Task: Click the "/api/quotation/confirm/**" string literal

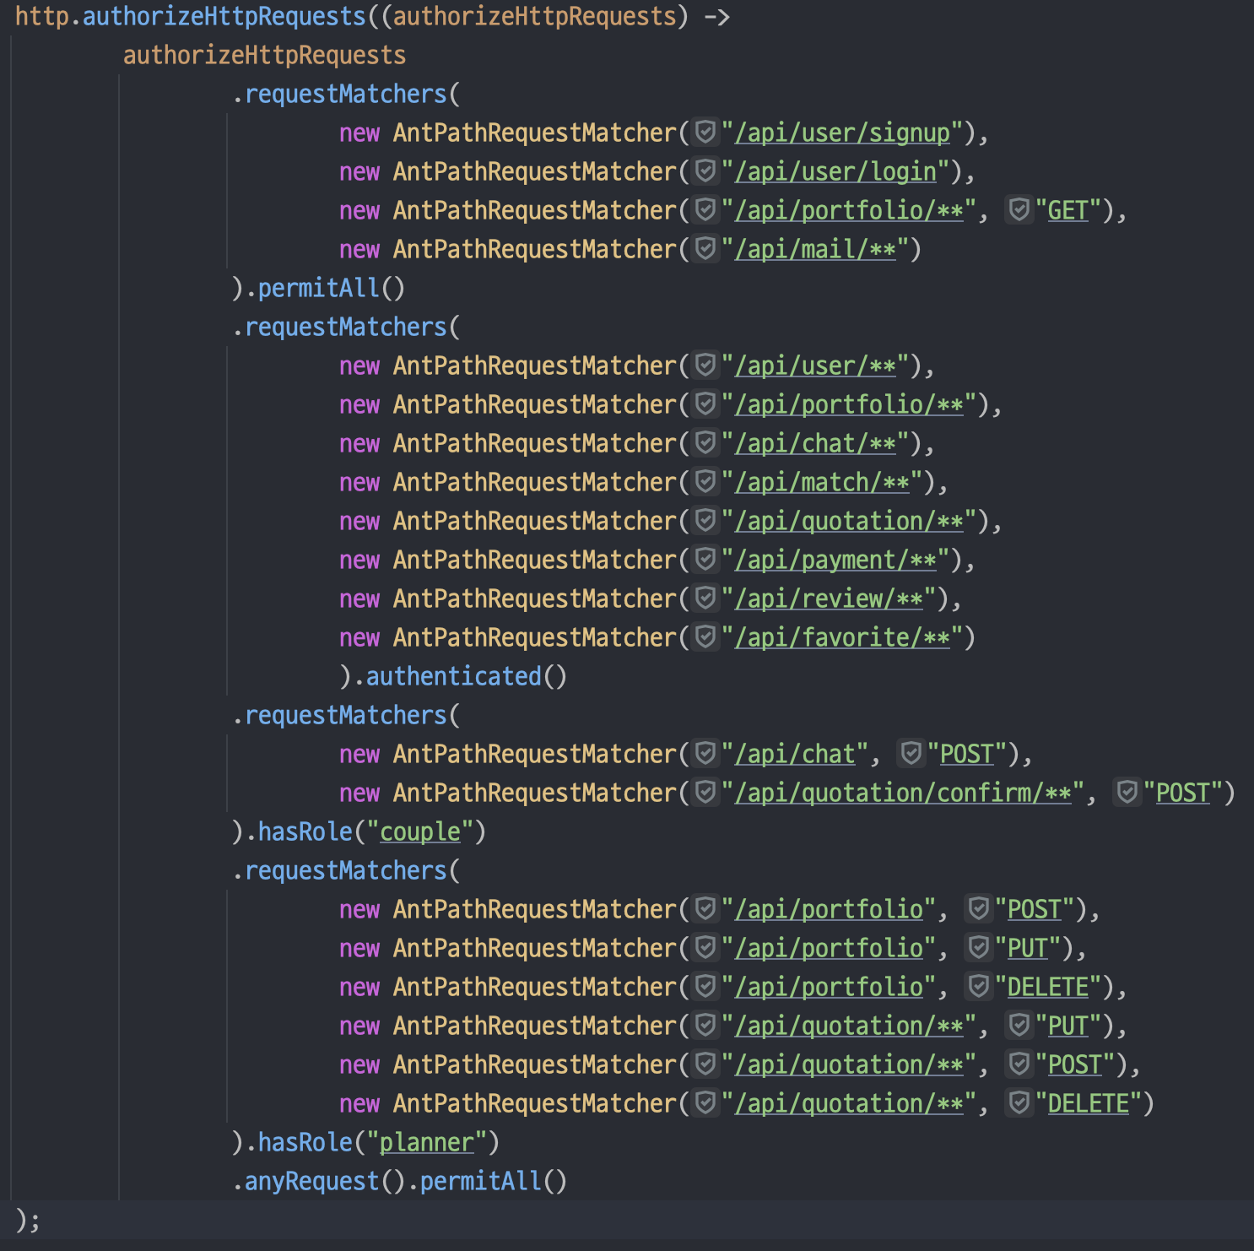Action: click(903, 793)
